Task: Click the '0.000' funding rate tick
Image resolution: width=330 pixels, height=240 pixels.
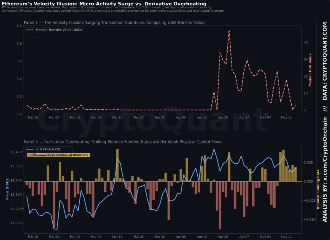Action: coord(308,182)
